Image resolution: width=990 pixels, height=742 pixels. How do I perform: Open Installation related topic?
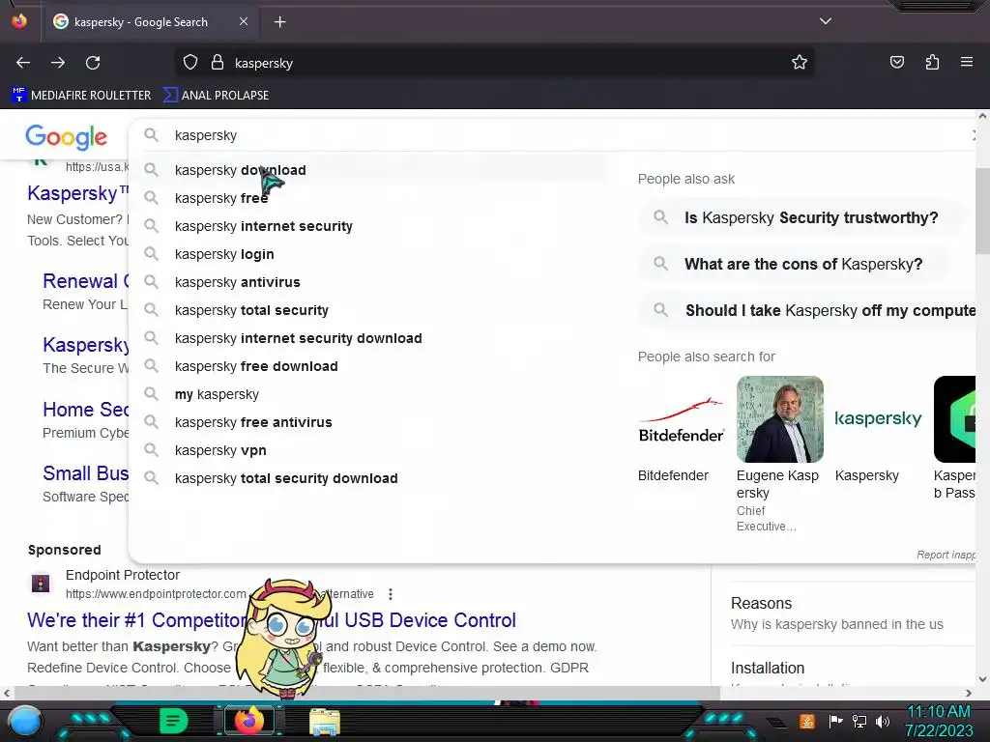tap(767, 668)
